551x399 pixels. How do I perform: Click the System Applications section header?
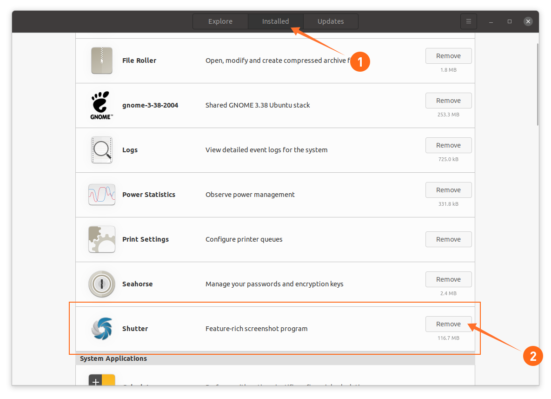275,358
